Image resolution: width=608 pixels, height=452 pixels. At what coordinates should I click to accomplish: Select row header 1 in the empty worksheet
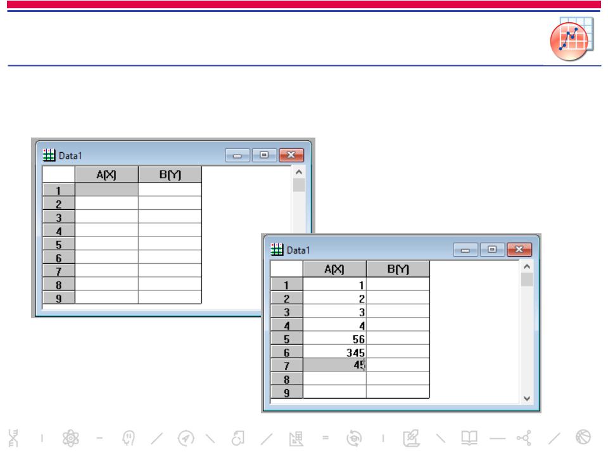pos(58,190)
